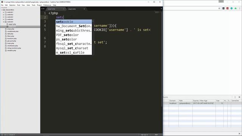
Task: Open page1.php in the sidebar
Action: pos(12,24)
